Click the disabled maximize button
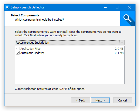Viewport: 140px width, 111px height. coord(117,7)
